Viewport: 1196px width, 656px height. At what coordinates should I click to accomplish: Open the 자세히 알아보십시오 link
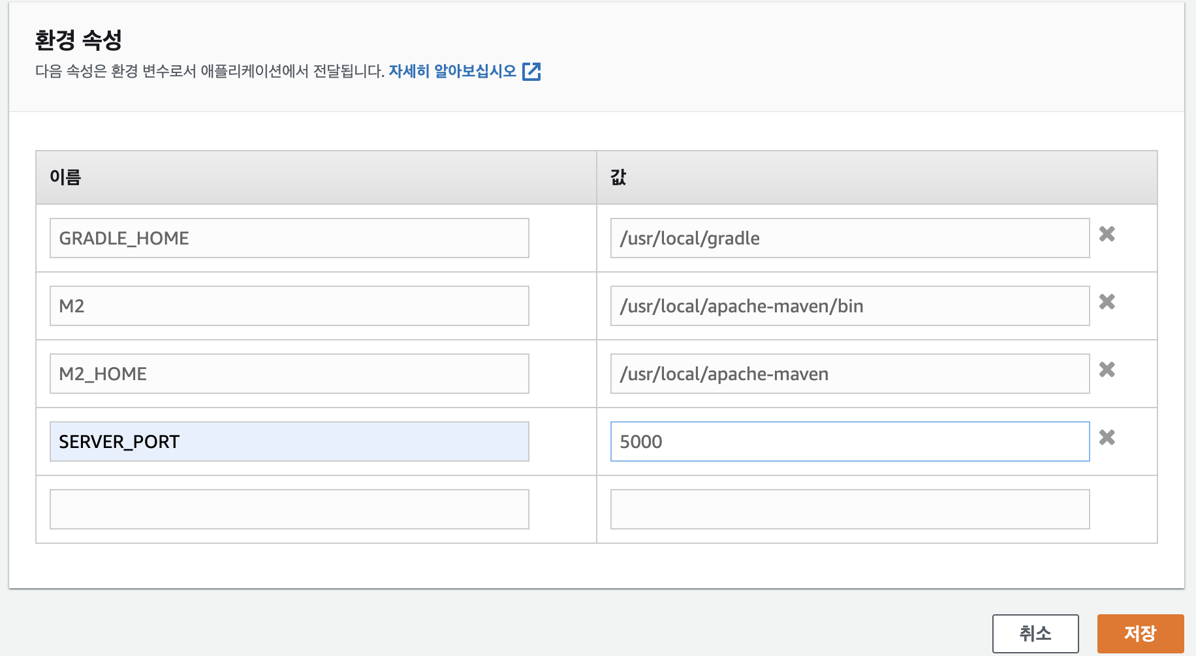coord(452,71)
